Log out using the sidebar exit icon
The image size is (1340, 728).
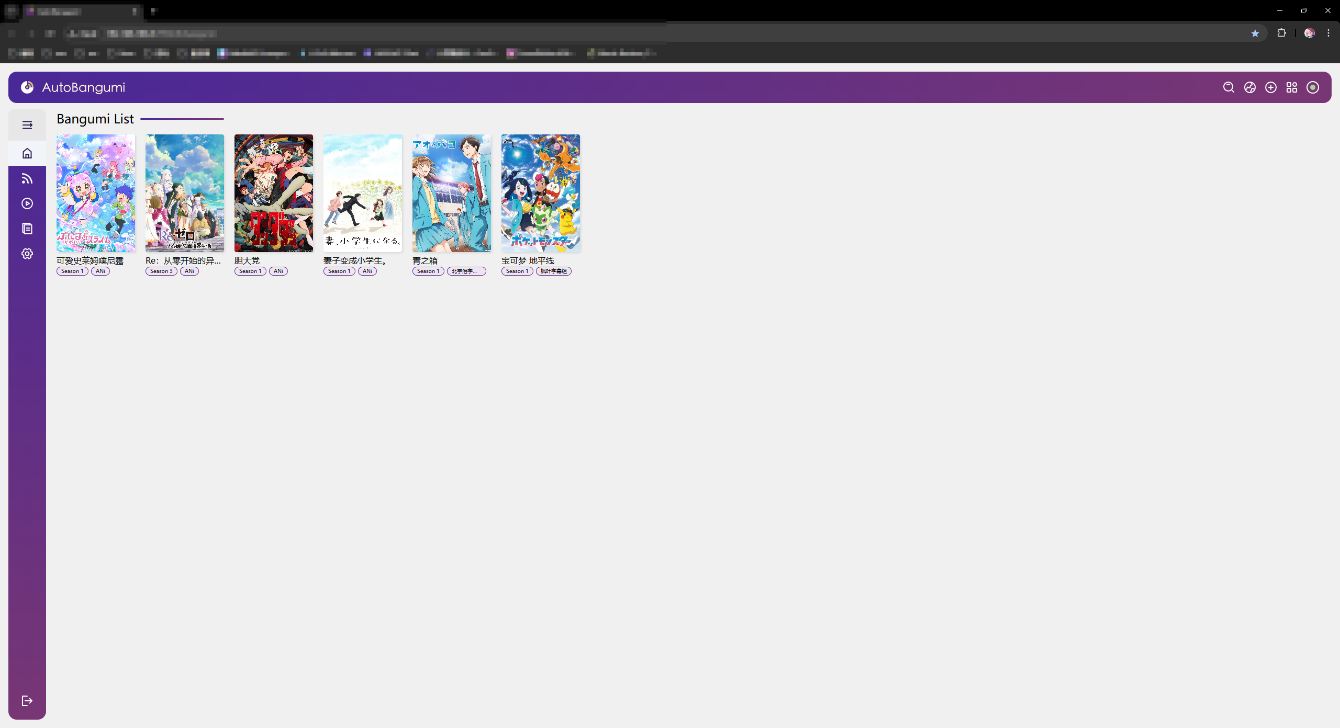pos(27,701)
